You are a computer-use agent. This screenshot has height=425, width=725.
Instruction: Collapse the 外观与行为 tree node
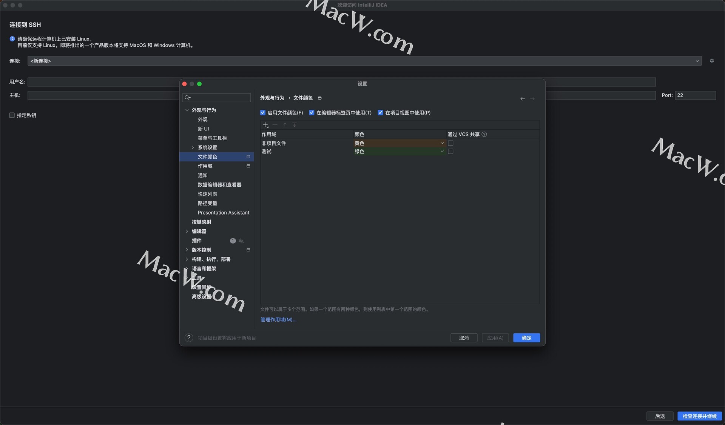tap(187, 110)
